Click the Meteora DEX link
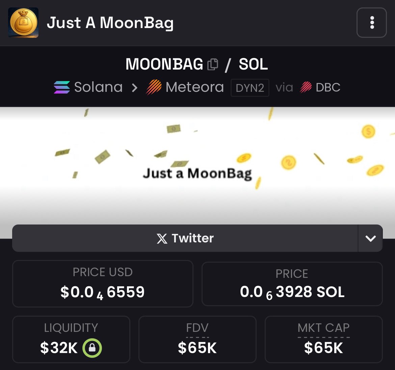 185,87
